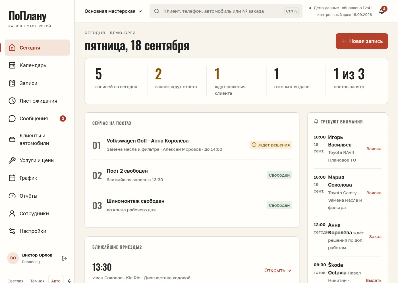Click 'Шиномонтаж свободен' post title
Viewport: 398px width, 283px height.
135,201
